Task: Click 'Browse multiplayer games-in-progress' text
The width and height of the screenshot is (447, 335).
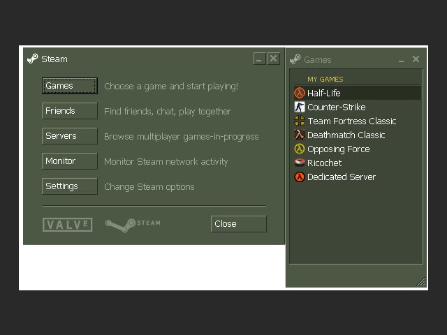Action: (182, 137)
